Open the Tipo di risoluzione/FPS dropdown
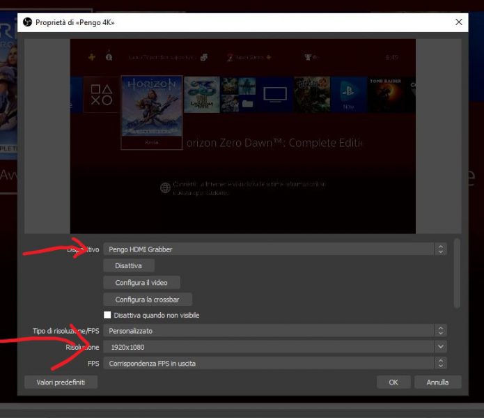Viewport: 484px width, 418px height. coord(275,331)
